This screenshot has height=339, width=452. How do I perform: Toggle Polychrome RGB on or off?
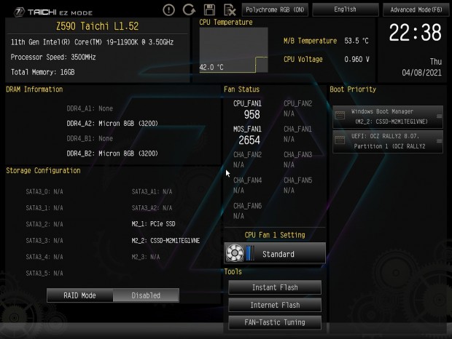point(275,9)
